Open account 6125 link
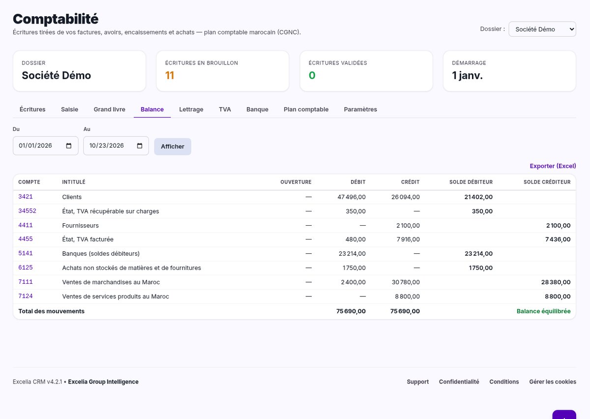The image size is (590, 419). tap(26, 268)
